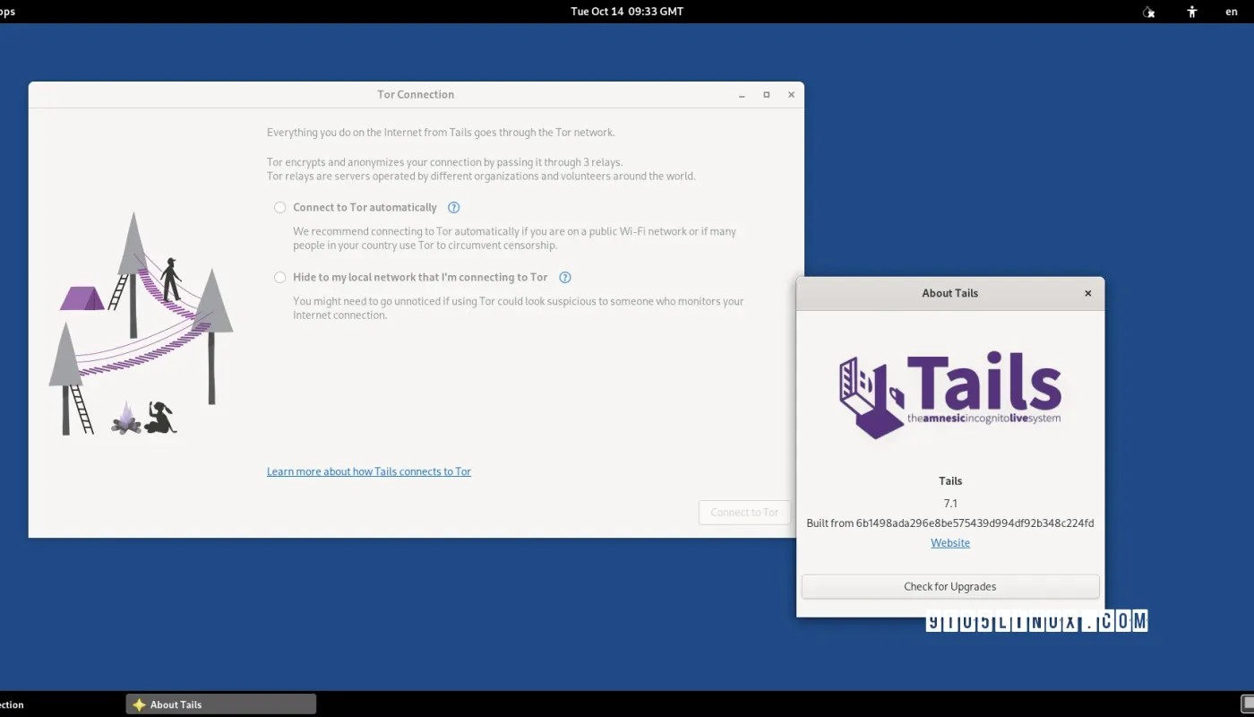This screenshot has height=717, width=1254.
Task: Select the Connect to Tor automatically option
Action: point(279,207)
